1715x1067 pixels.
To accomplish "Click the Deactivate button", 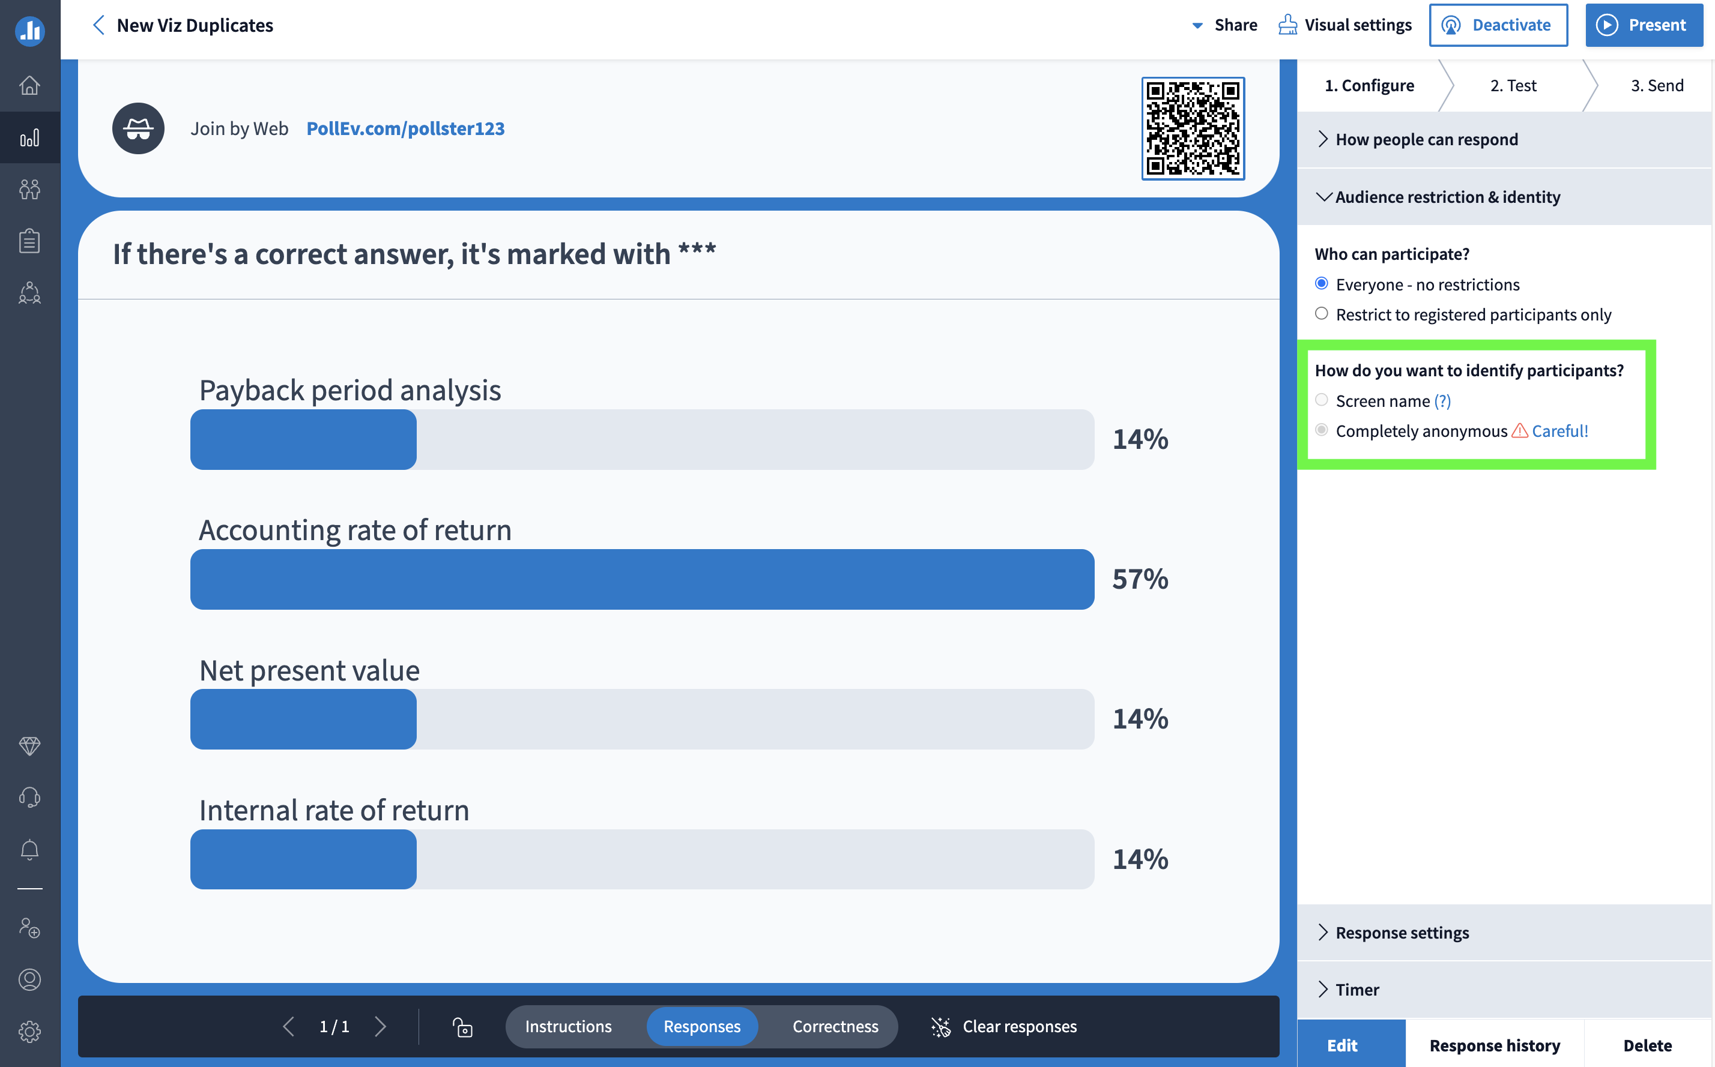I will pos(1498,25).
